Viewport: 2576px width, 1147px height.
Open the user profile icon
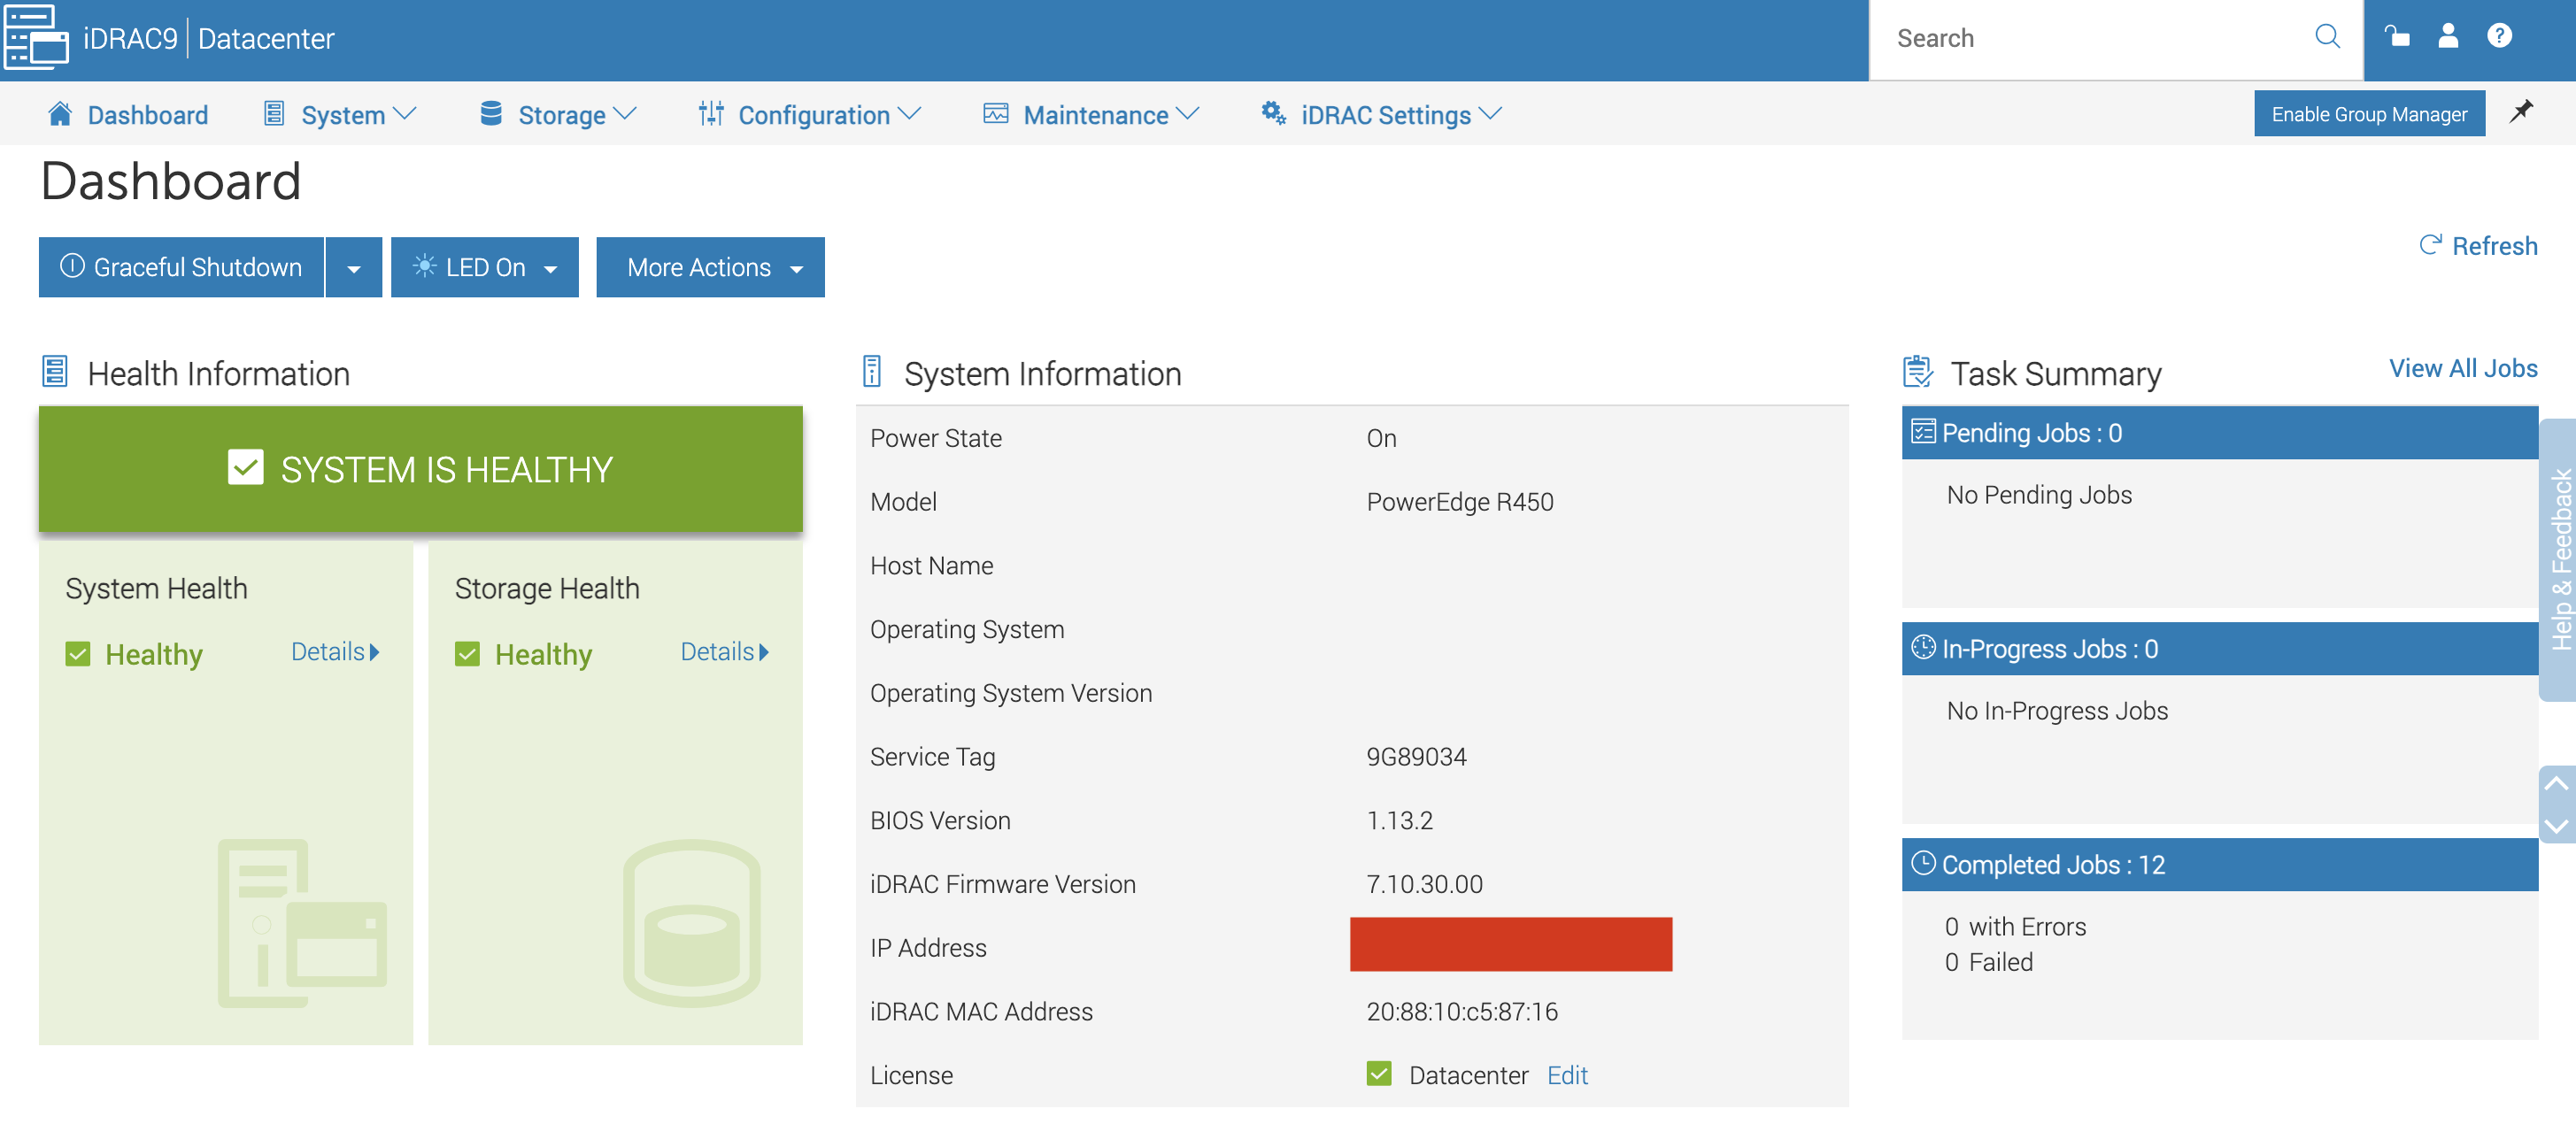click(x=2448, y=36)
